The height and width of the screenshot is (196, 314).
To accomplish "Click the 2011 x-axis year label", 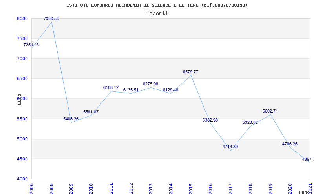I will tap(111, 189).
